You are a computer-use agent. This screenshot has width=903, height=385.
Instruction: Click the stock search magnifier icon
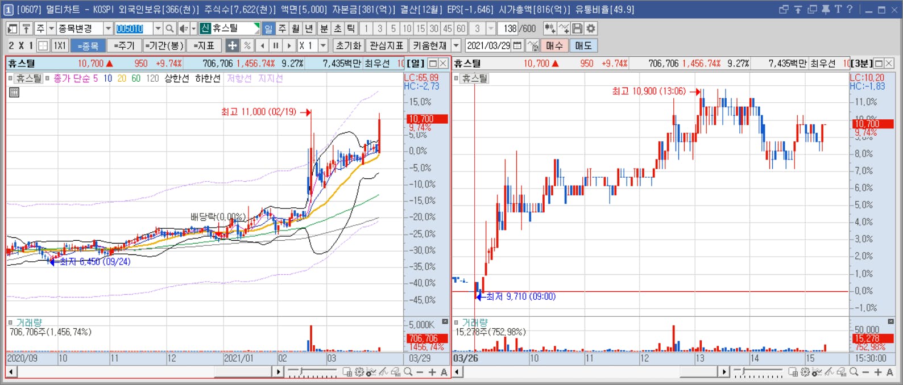pyautogui.click(x=169, y=28)
